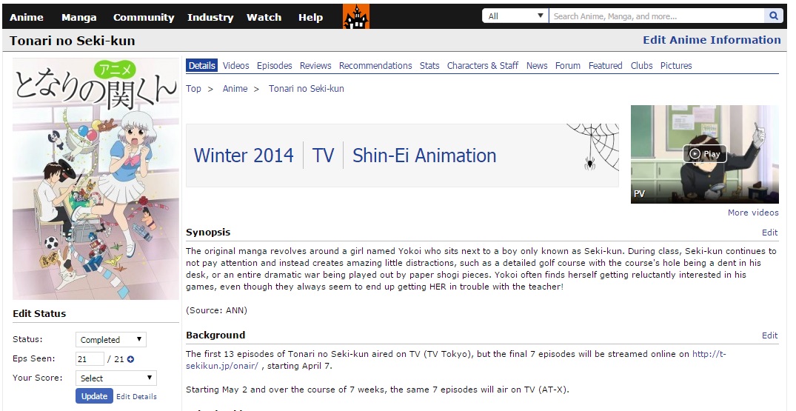Open the Anime top menu
Screen dimensions: 796x411
27,17
